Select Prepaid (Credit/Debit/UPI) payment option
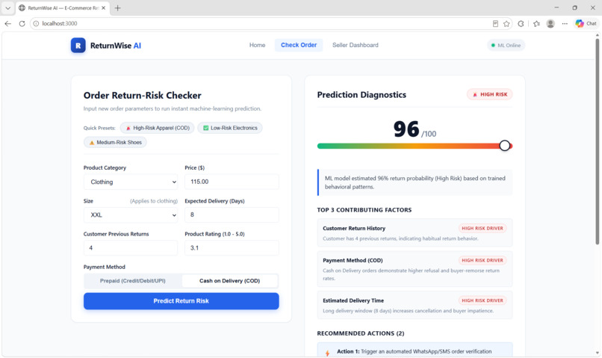 coord(133,281)
